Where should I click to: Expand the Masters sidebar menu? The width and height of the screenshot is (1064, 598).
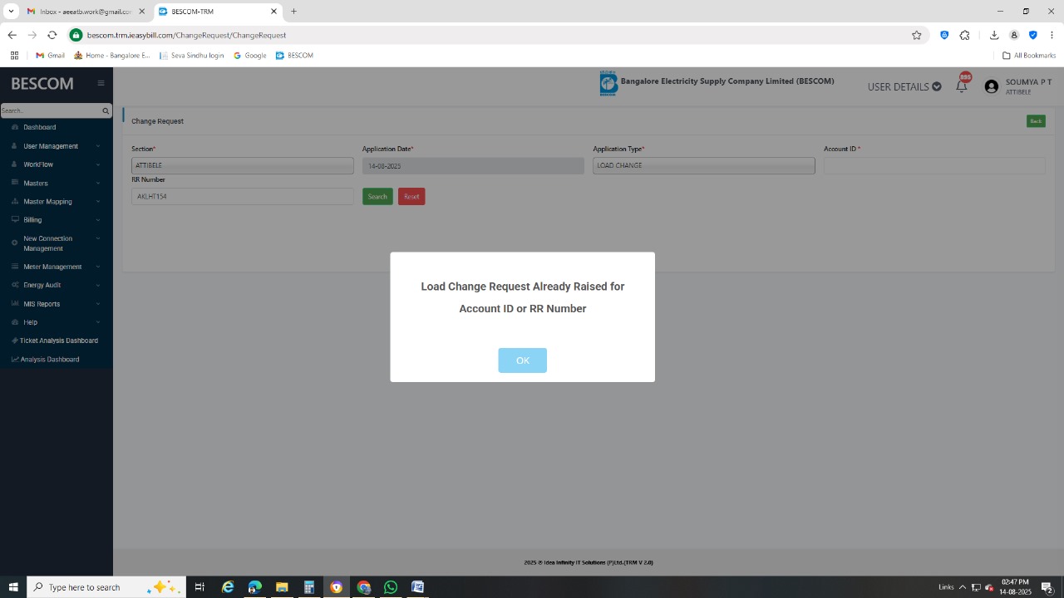coord(57,183)
